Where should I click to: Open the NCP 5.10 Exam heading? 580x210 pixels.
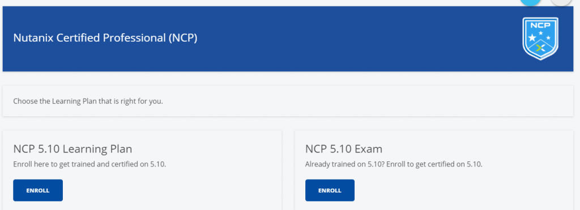(x=344, y=149)
